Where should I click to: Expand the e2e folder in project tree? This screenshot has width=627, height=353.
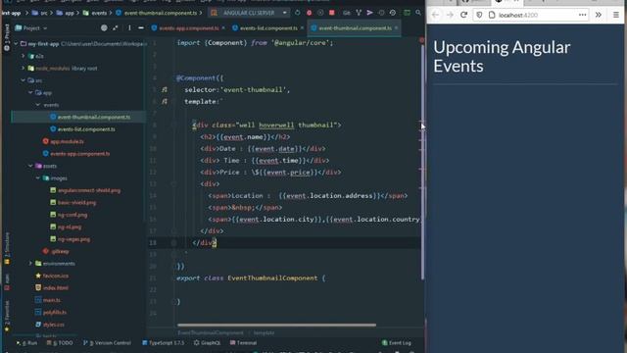point(24,56)
